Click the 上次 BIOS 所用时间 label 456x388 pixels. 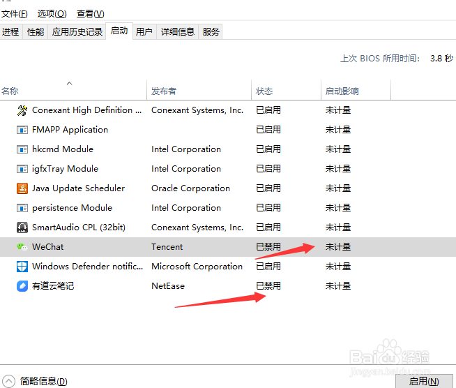pyautogui.click(x=380, y=59)
